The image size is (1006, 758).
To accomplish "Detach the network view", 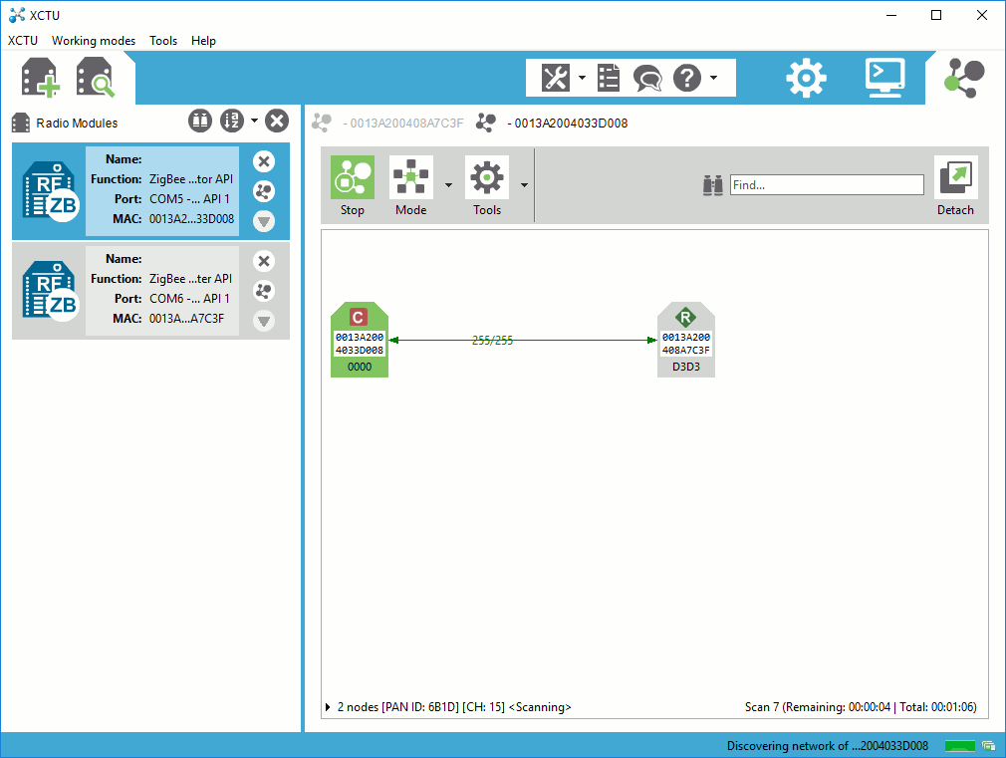I will pos(956,186).
